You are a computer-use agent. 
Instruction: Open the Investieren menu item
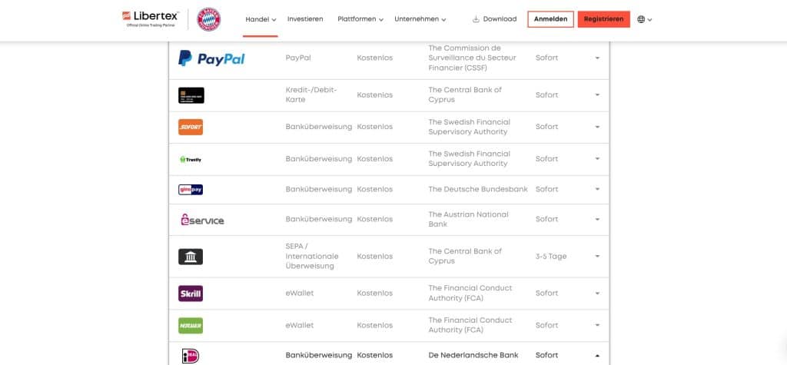click(305, 19)
